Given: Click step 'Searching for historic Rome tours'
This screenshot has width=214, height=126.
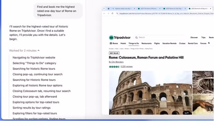Looking at the screenshot, I should (x=34, y=69).
